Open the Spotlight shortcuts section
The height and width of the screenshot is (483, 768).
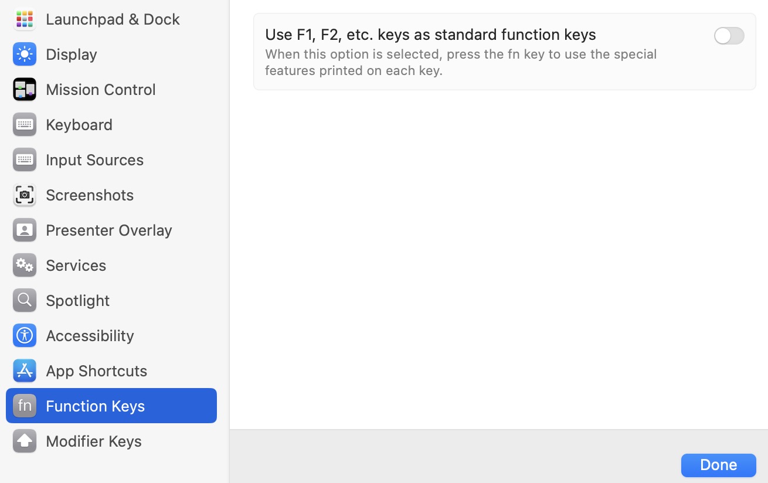[x=77, y=300]
